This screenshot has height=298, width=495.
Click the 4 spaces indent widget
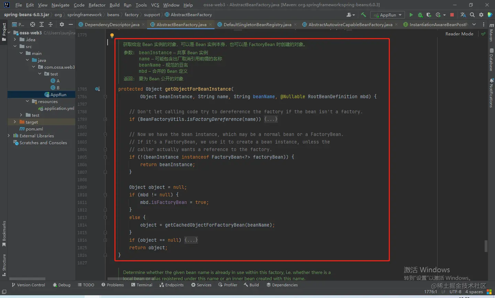click(474, 291)
